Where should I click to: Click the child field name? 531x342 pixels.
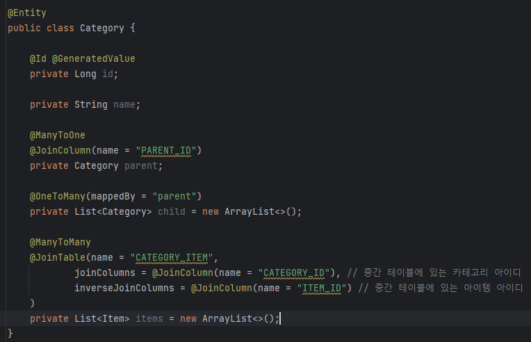(x=172, y=211)
